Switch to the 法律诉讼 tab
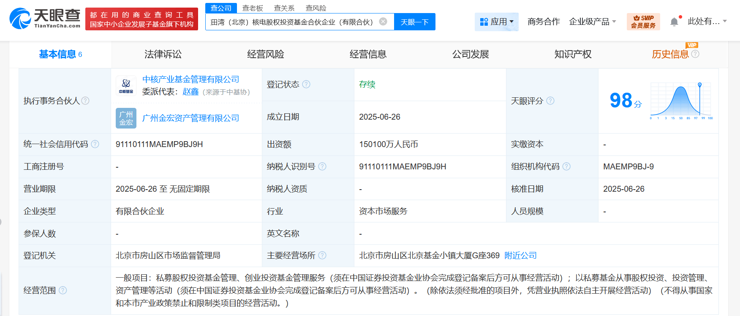 click(163, 54)
